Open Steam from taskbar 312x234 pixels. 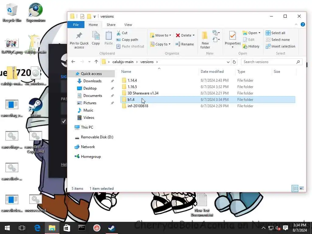coord(112,228)
